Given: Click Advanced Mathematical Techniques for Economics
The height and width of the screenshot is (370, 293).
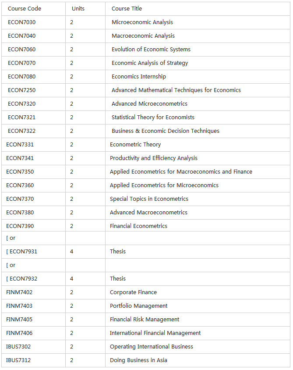Looking at the screenshot, I should pos(176,90).
